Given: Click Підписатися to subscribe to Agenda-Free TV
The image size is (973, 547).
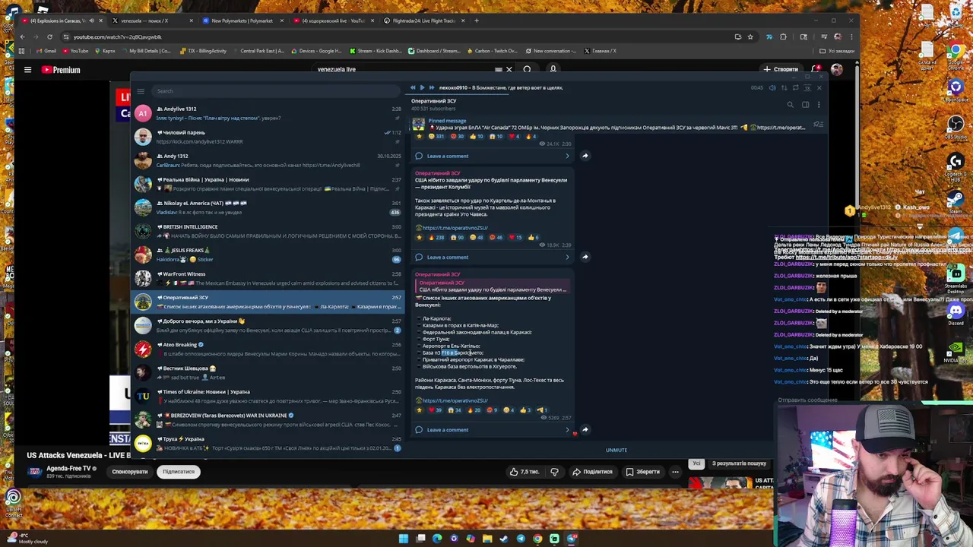Looking at the screenshot, I should coord(179,472).
